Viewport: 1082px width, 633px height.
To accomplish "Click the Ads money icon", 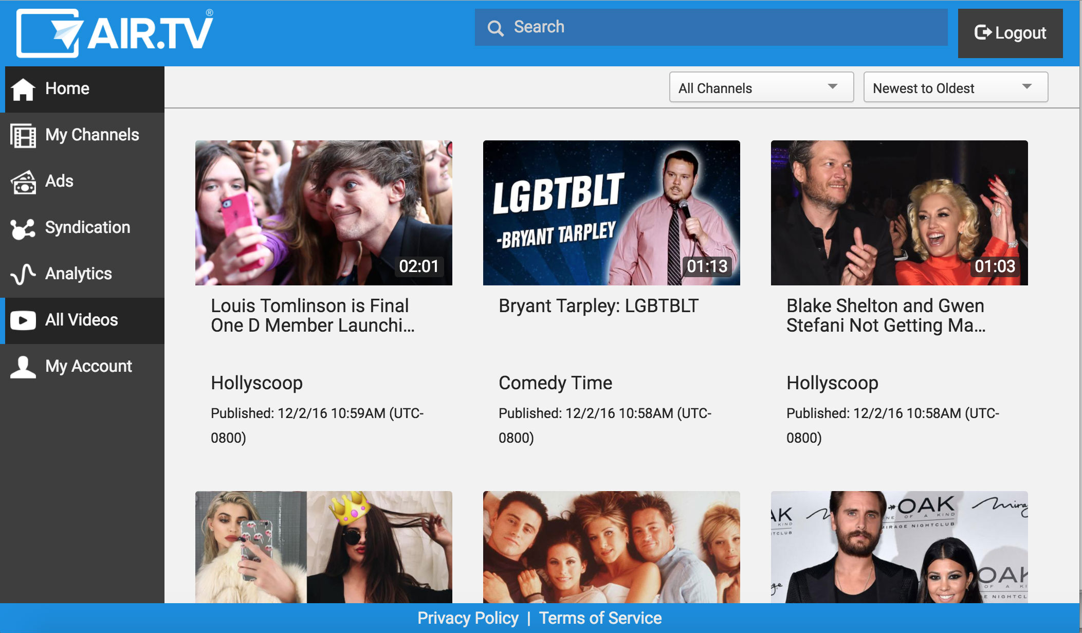I will coord(23,182).
